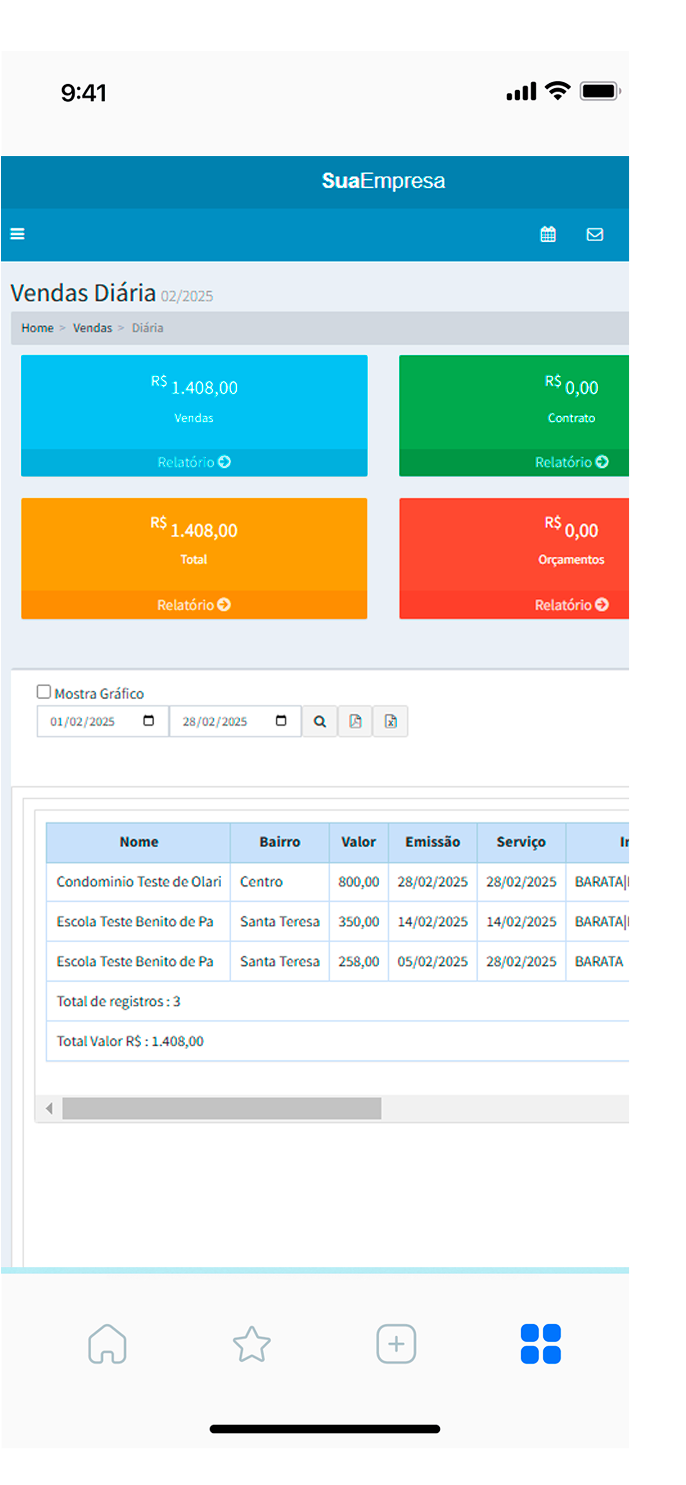Sort by the Valor column header

[358, 842]
